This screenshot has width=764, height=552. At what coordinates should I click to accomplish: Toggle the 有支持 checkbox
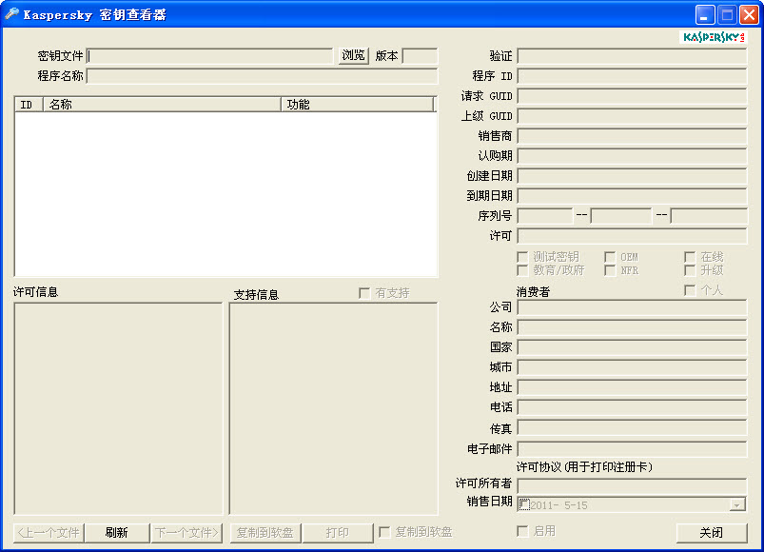(364, 293)
